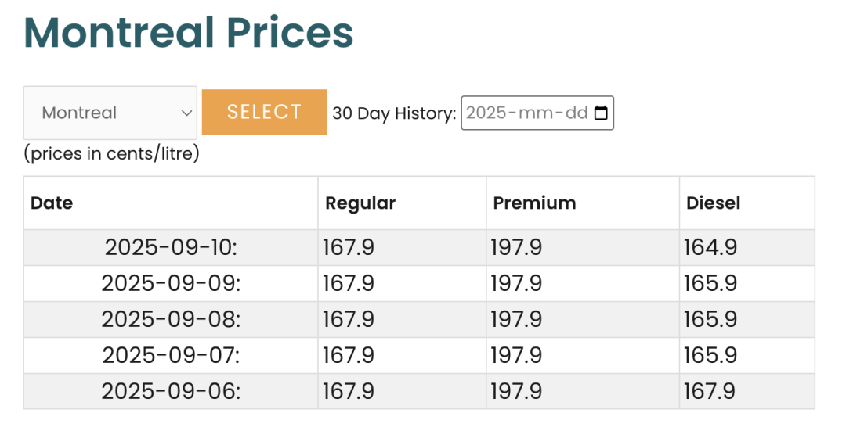Click the 2025-09-06 date cell
Image resolution: width=846 pixels, height=438 pixels.
(171, 391)
